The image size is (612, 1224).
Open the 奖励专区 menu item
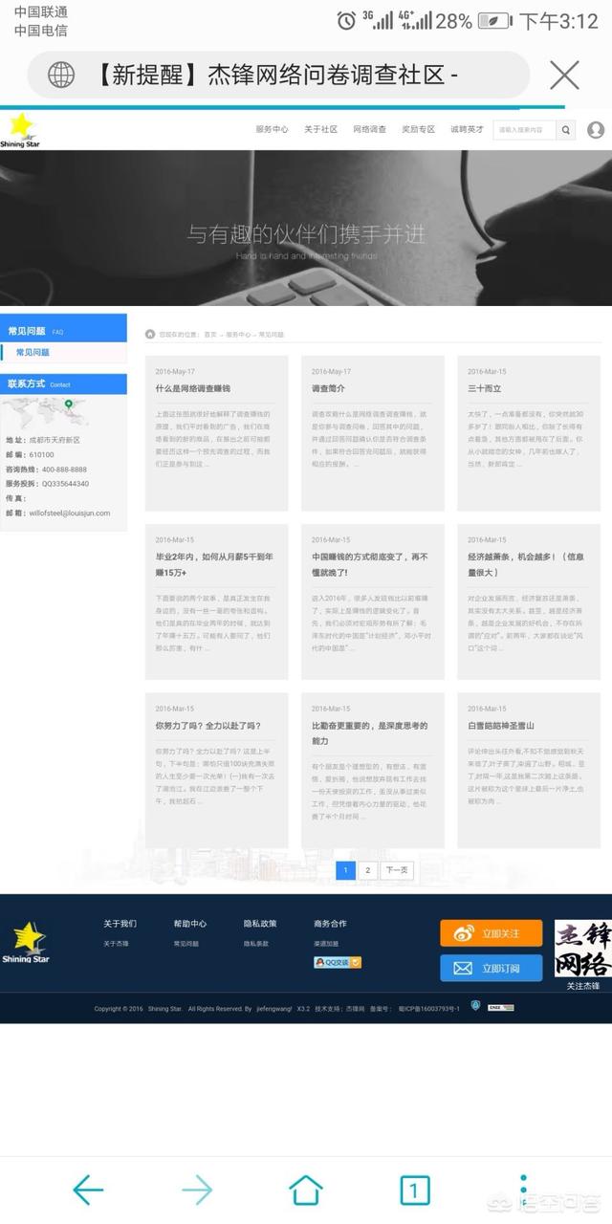tap(418, 129)
